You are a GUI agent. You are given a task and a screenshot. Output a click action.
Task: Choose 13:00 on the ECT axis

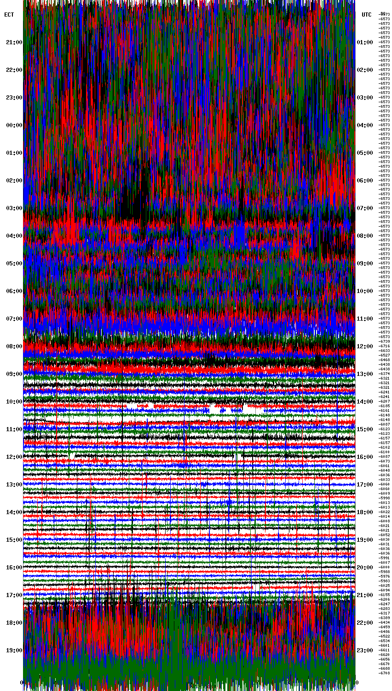point(14,484)
